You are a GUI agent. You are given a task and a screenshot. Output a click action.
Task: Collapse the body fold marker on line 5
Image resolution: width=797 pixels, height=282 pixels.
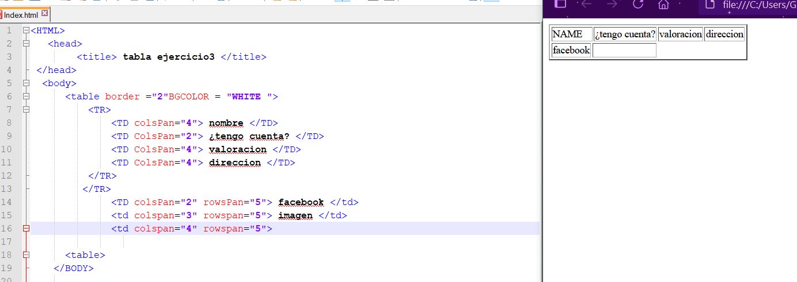[x=26, y=83]
